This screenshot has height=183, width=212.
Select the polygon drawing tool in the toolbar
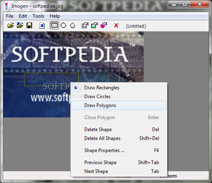coord(73,25)
